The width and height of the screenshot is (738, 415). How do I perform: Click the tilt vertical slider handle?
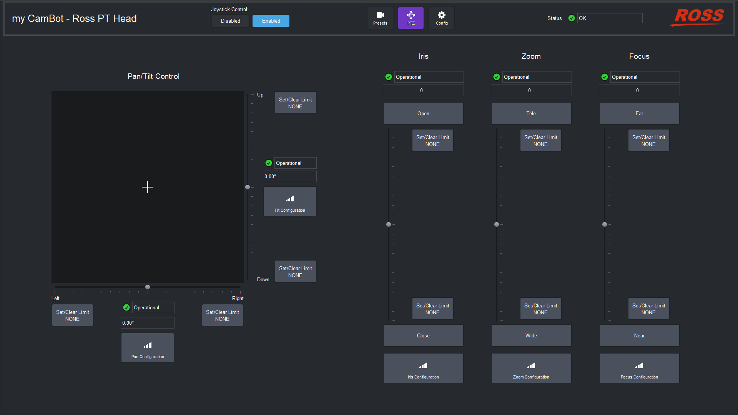(x=248, y=187)
